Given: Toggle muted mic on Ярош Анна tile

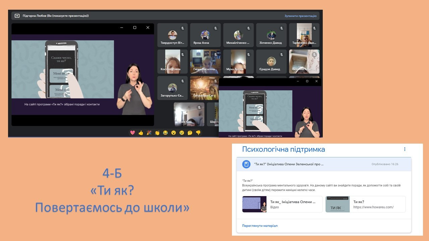Looking at the screenshot, I should tap(216, 28).
